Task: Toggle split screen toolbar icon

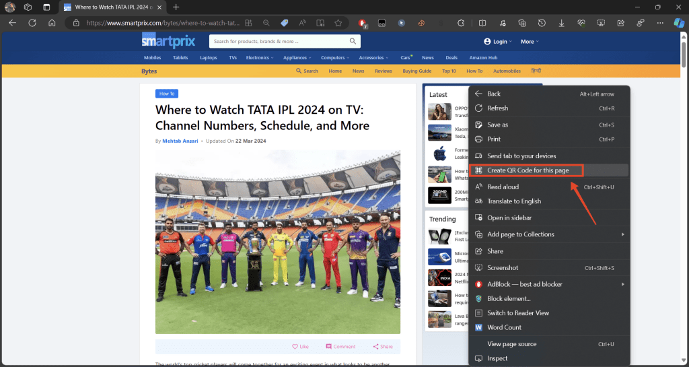Action: (x=482, y=23)
